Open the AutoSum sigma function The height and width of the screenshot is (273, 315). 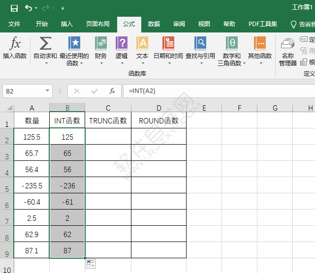tap(45, 44)
